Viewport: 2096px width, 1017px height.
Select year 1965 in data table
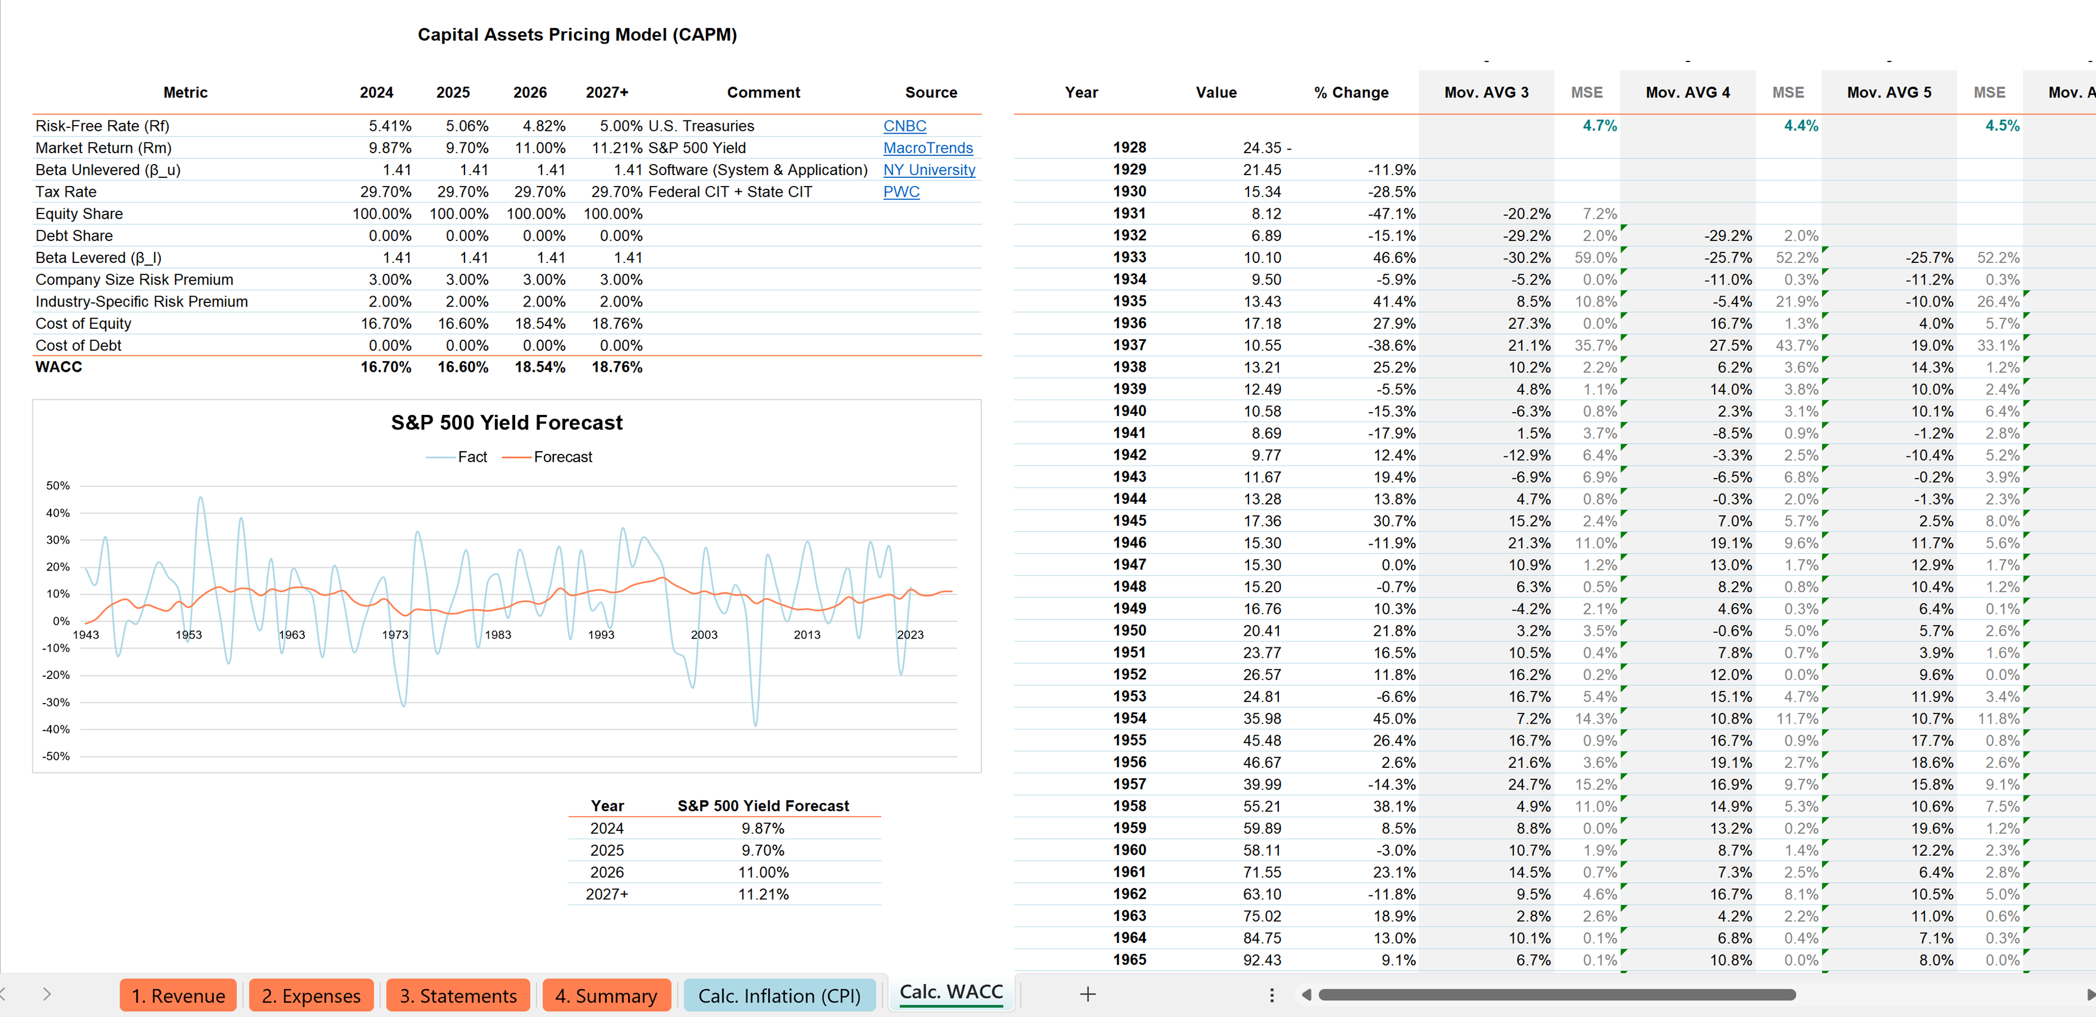point(1130,960)
